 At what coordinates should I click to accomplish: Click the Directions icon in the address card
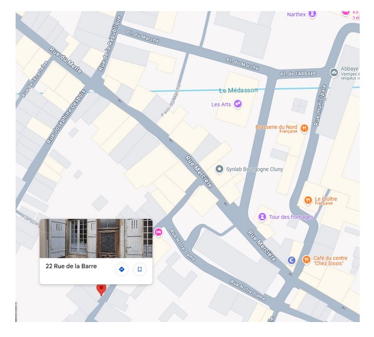(121, 269)
